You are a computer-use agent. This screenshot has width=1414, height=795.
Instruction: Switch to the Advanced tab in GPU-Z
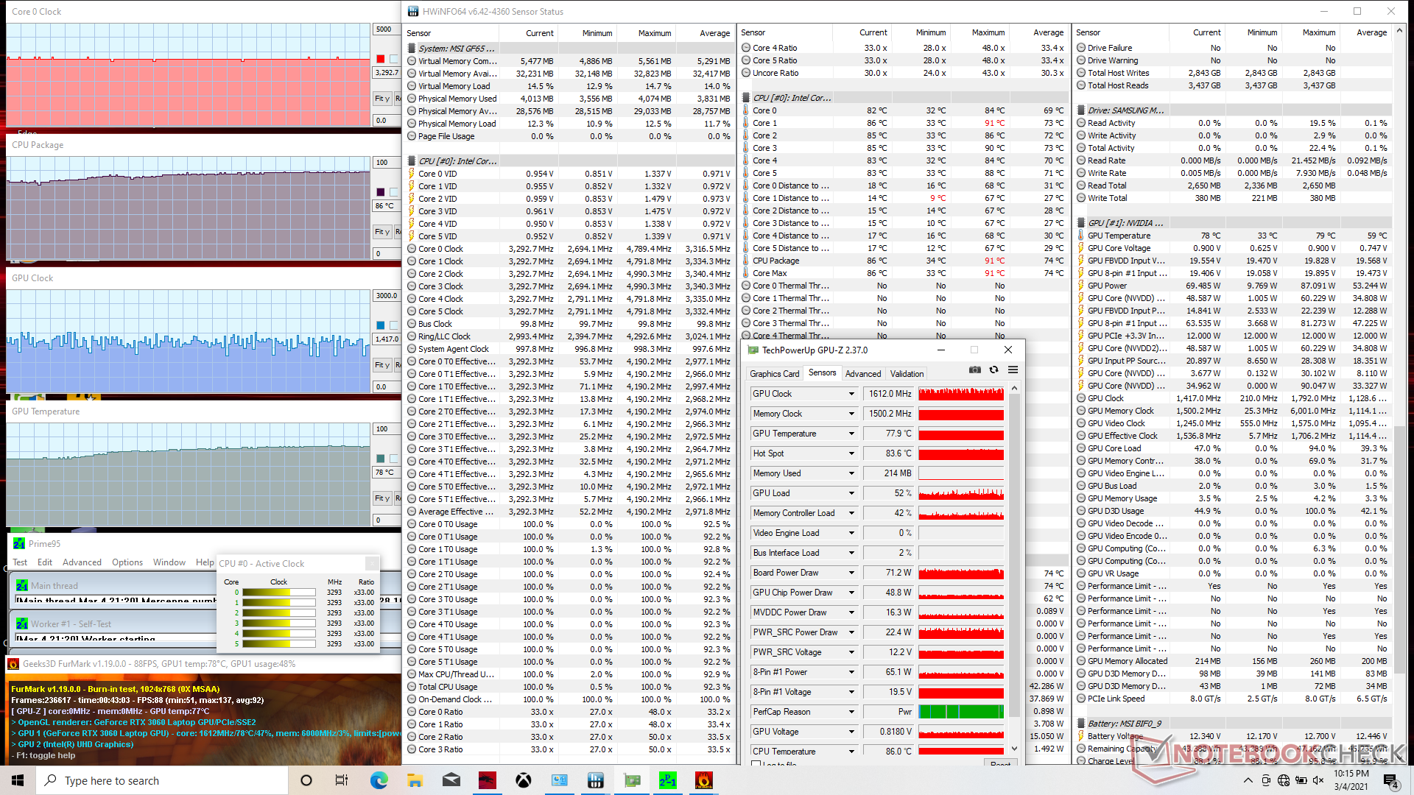click(x=863, y=374)
